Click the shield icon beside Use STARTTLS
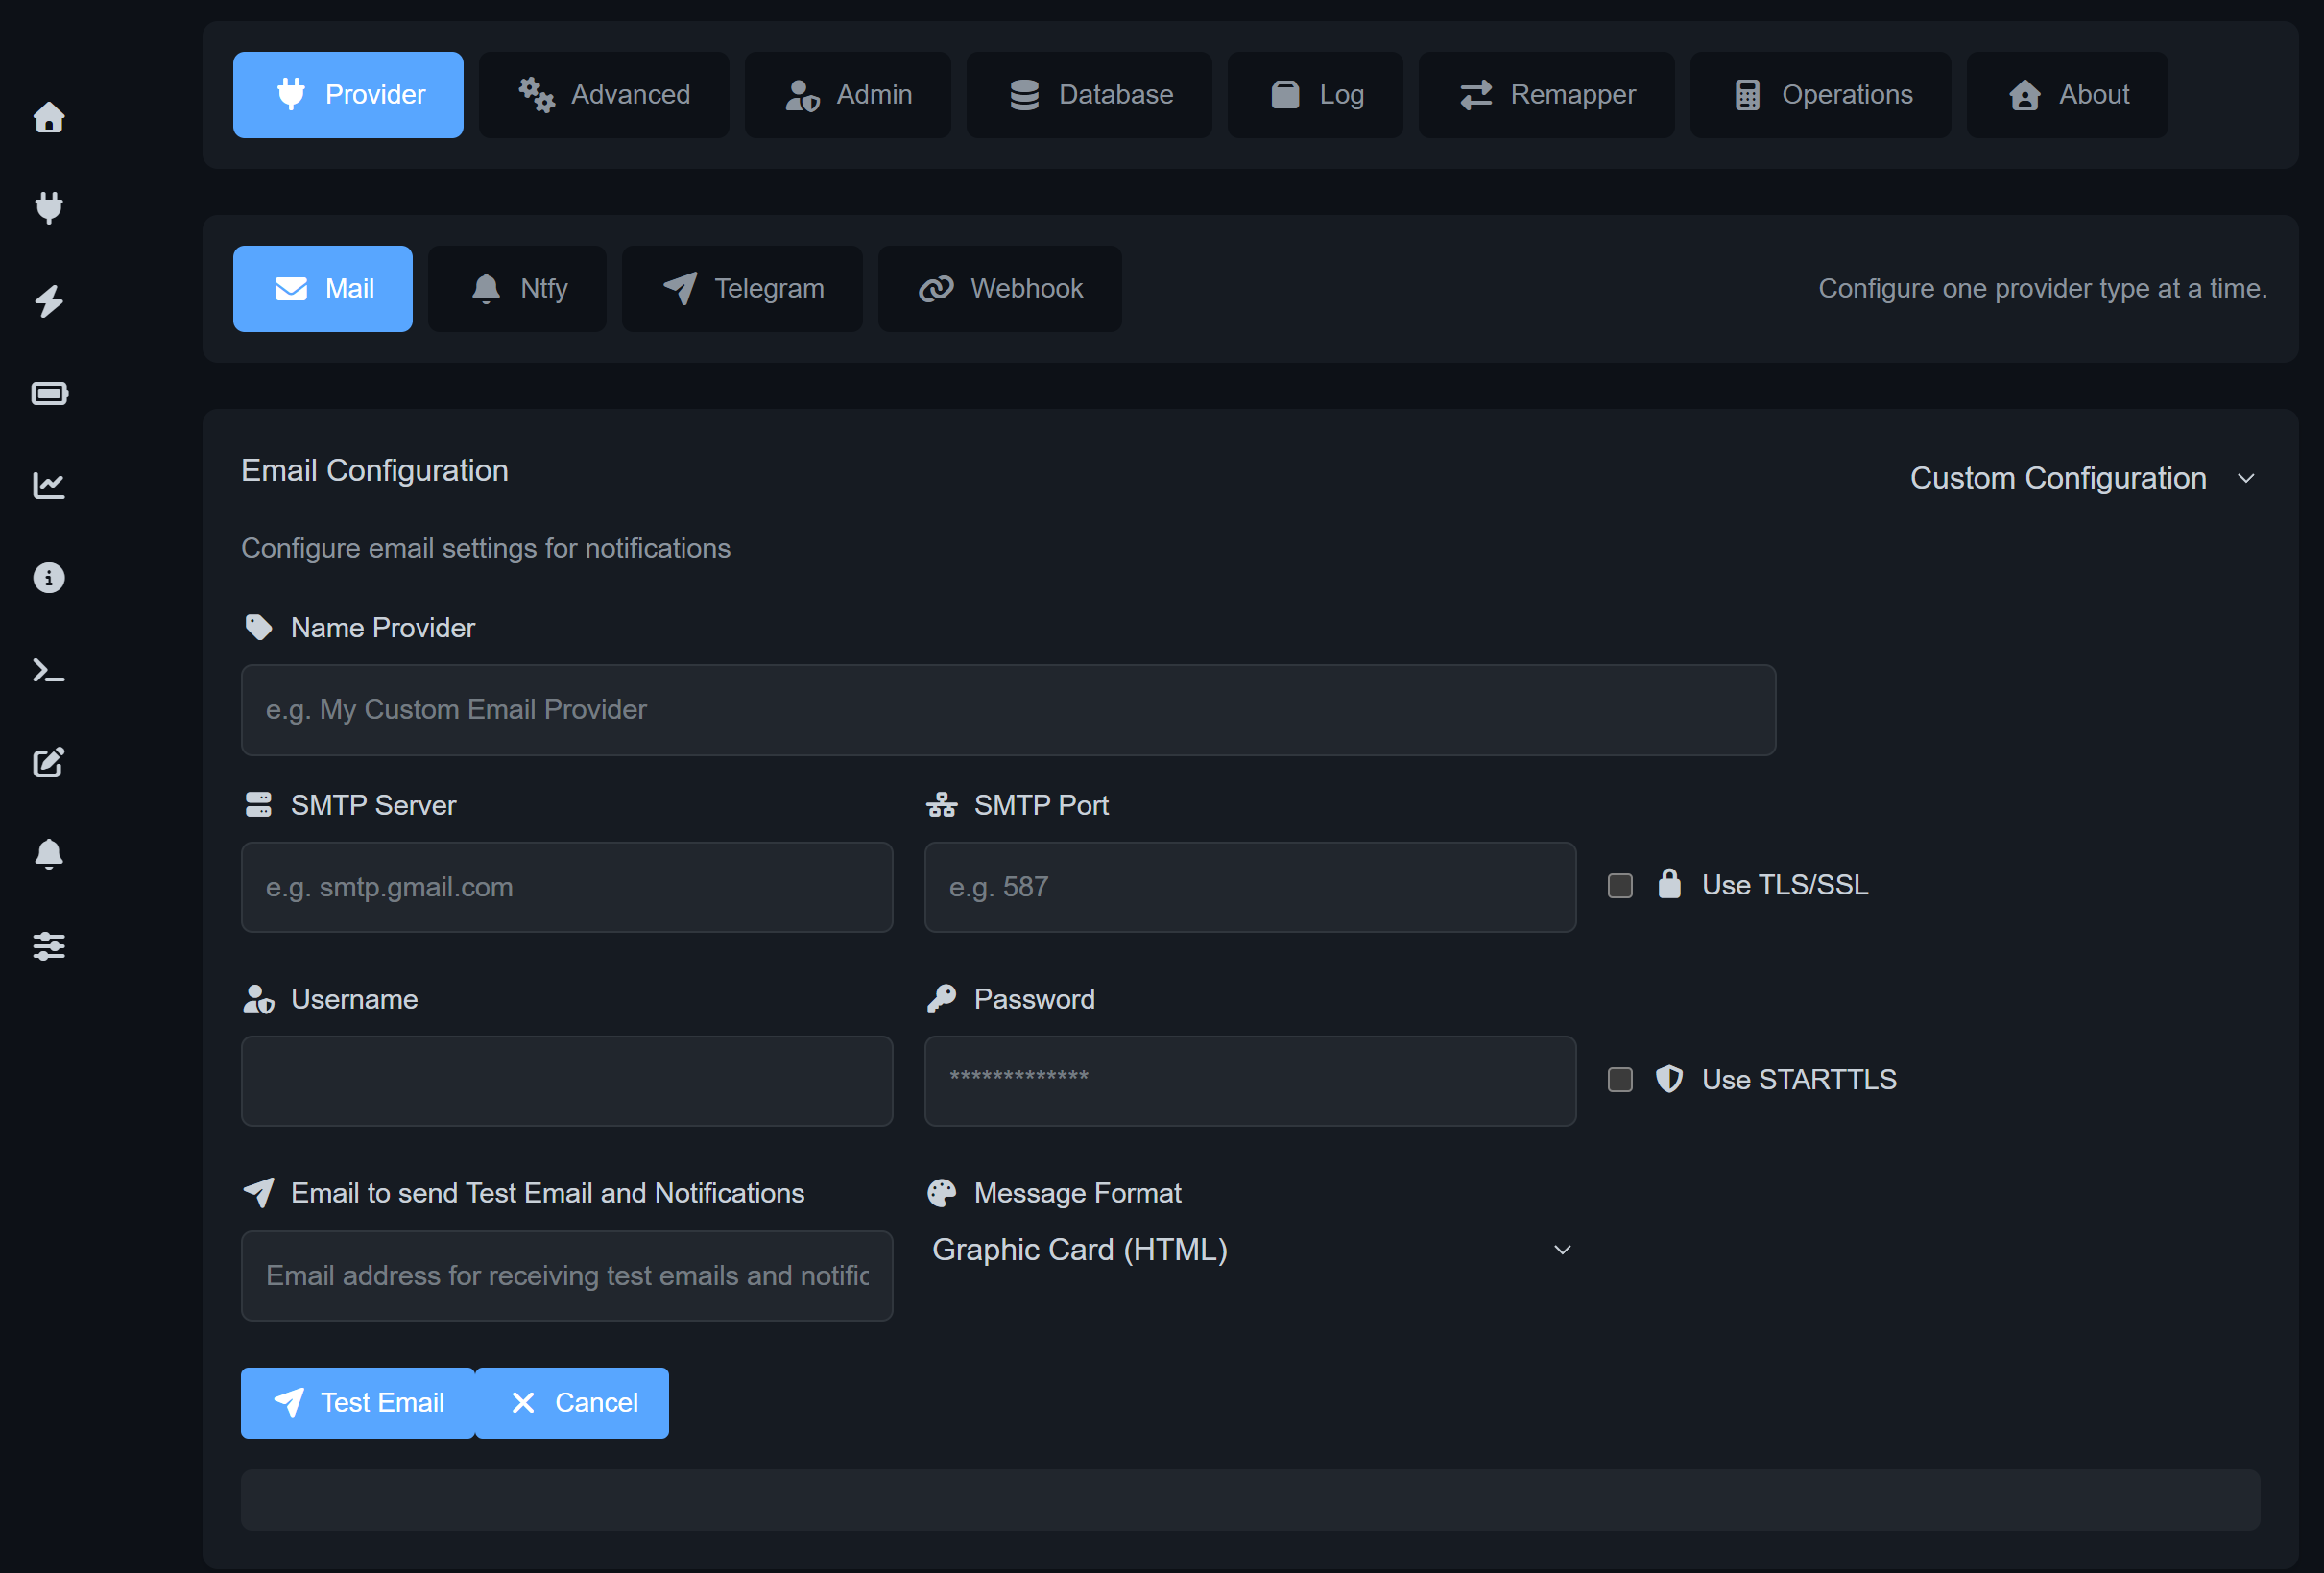Screen dimensions: 2324x1573 pos(1670,1079)
